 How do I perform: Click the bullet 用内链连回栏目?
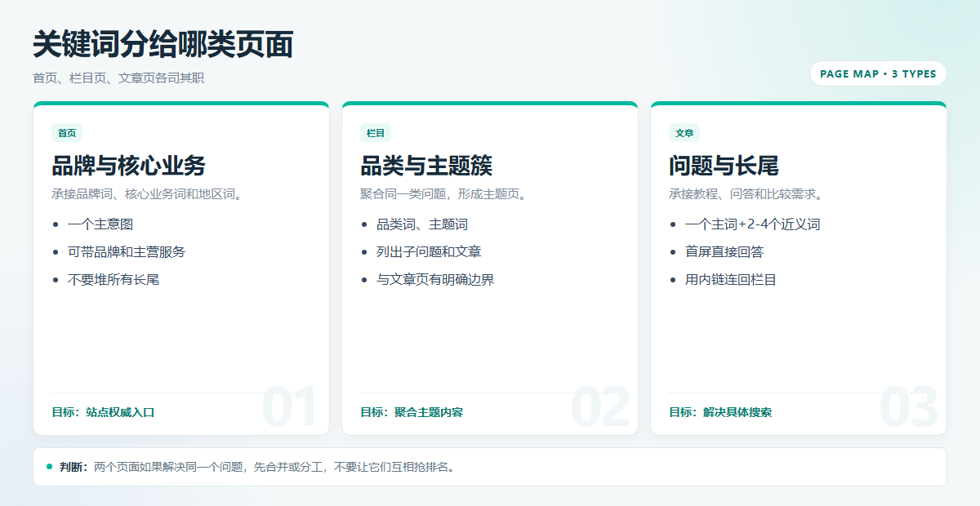coord(731,279)
